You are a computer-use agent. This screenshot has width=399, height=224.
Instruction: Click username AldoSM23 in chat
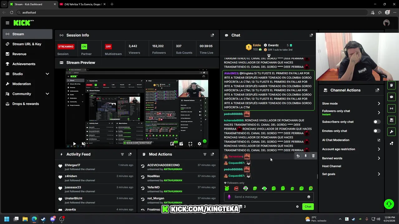click(231, 73)
